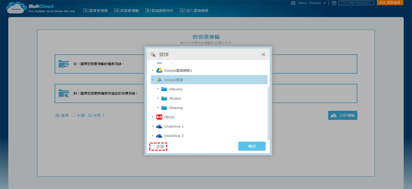The image size is (412, 189).
Task: Select the Sharing folder label
Action: pos(176,108)
